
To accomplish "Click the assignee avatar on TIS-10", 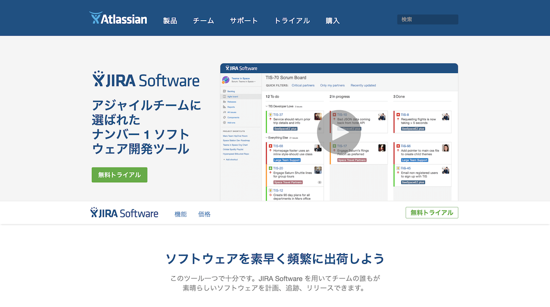I will click(x=382, y=116).
